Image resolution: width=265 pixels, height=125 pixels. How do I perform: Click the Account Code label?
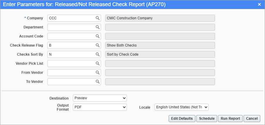(x=31, y=36)
